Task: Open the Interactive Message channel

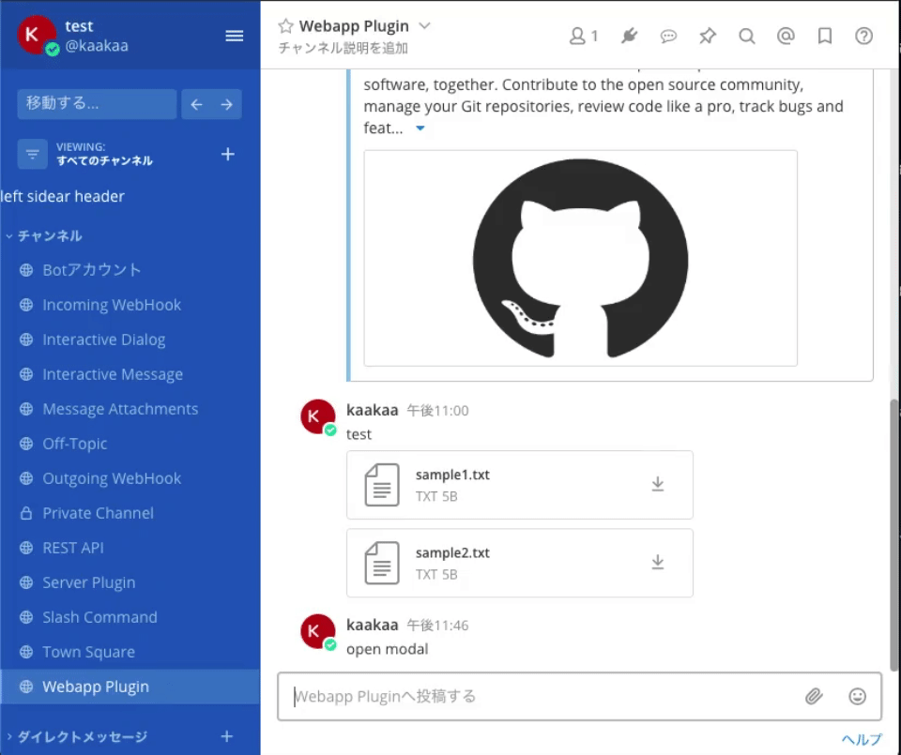Action: (130, 374)
